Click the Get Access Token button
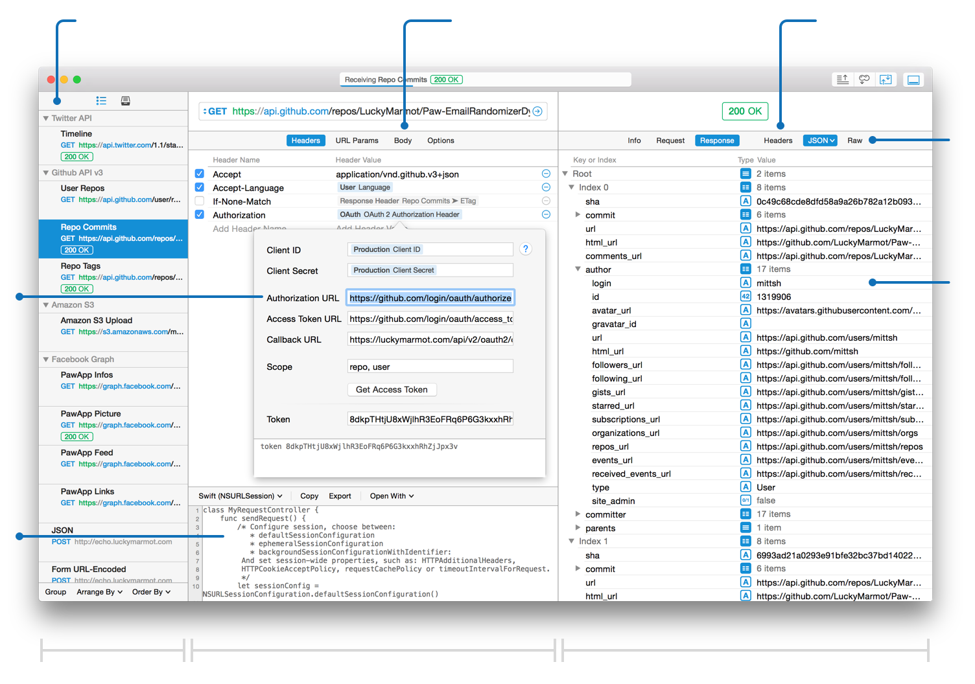 pos(392,389)
